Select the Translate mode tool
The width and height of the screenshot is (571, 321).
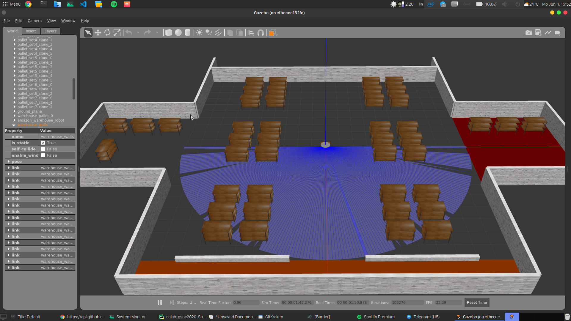pos(98,33)
